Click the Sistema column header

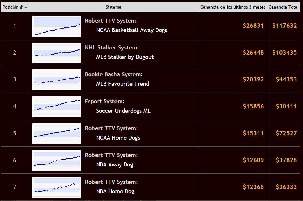pos(114,7)
